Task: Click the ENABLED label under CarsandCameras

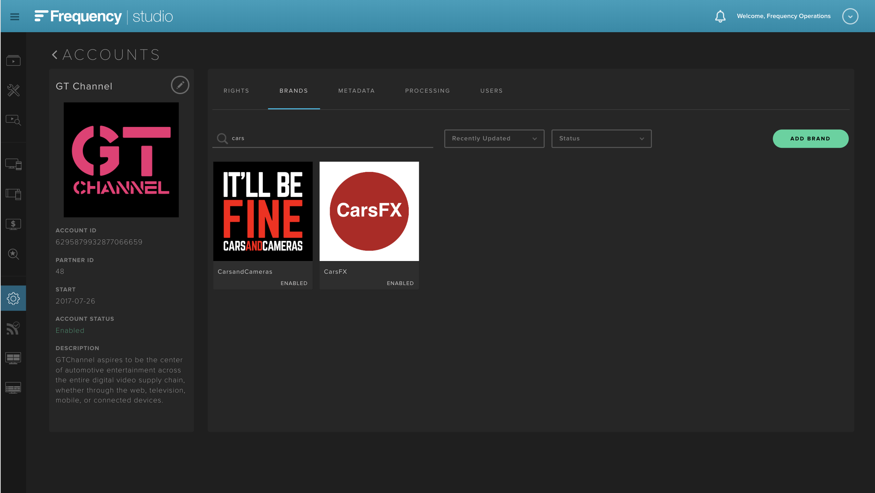Action: (x=294, y=283)
